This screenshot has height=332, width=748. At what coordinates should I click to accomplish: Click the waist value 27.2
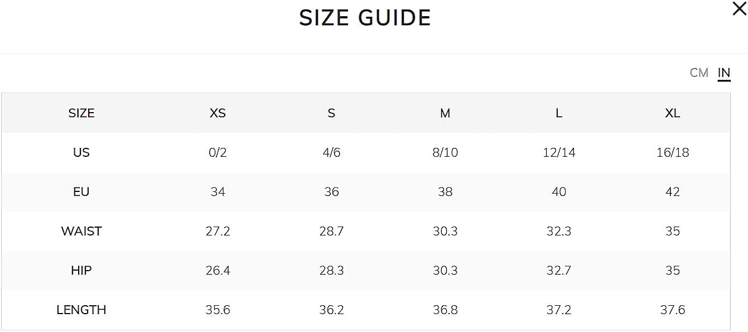click(218, 231)
